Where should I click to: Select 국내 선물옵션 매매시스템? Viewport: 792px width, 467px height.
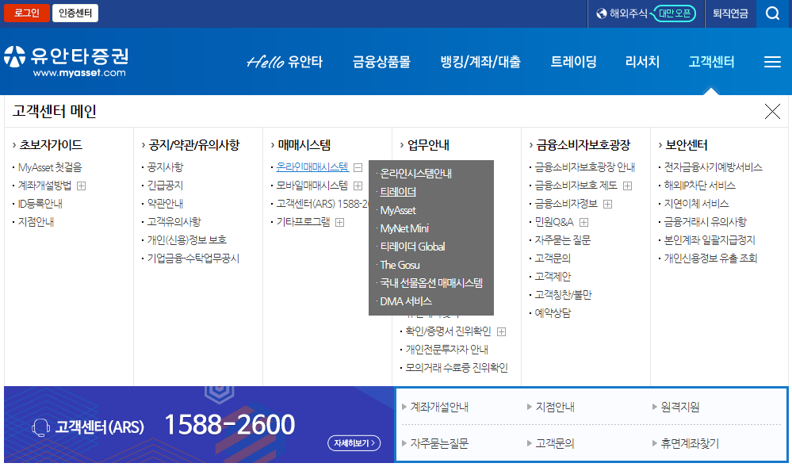tap(431, 283)
